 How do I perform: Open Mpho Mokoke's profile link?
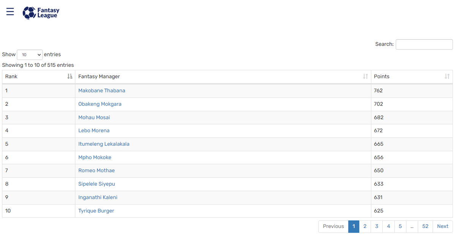[x=95, y=157]
